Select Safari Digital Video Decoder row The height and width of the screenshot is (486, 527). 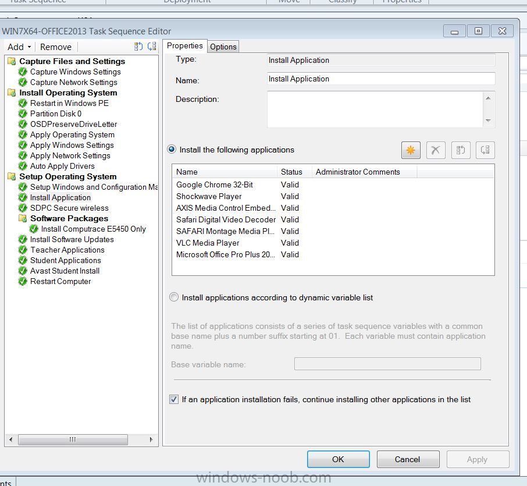click(226, 219)
